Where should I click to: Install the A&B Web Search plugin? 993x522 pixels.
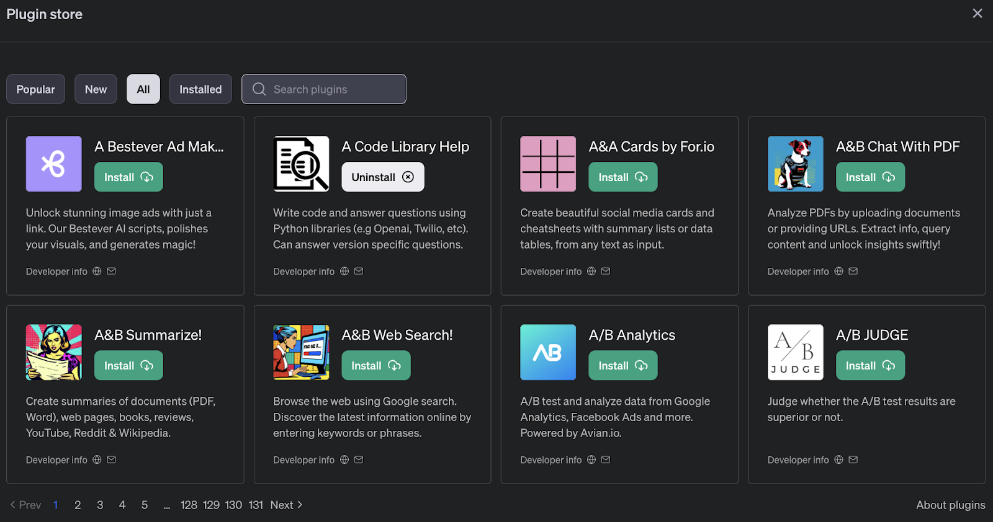point(375,366)
